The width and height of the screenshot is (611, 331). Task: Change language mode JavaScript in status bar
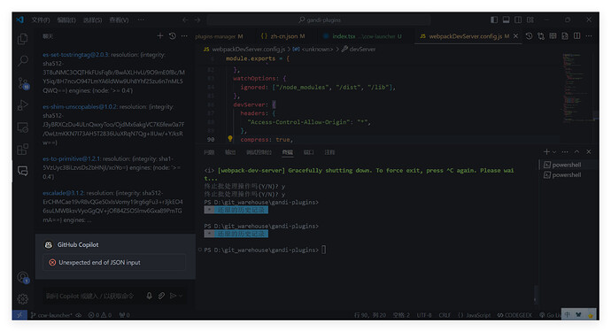pos(474,315)
